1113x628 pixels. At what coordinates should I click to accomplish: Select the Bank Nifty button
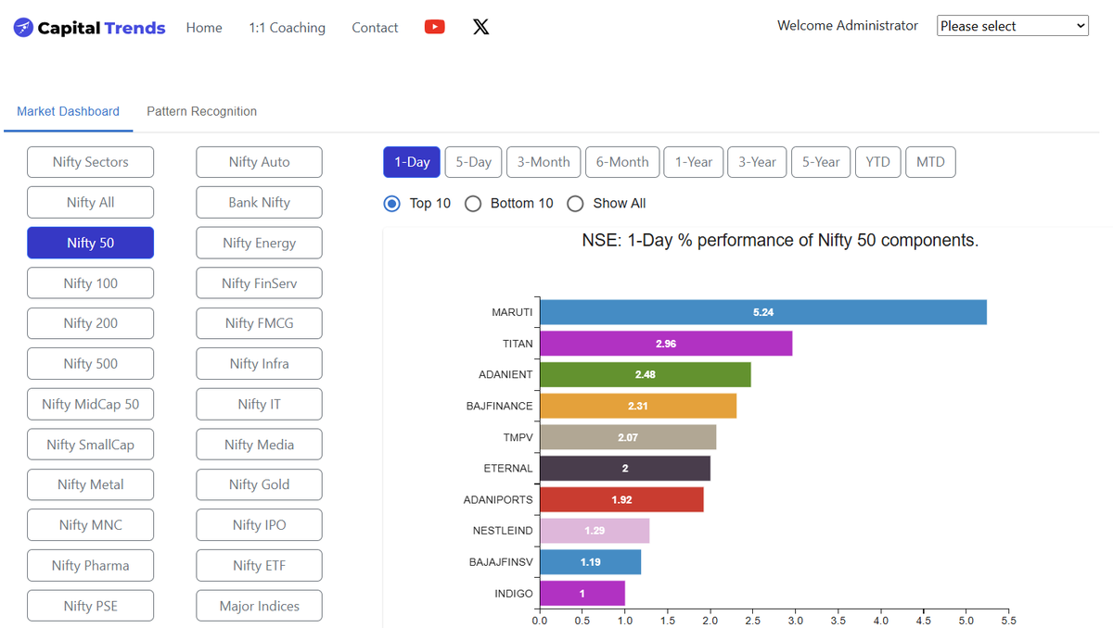(x=260, y=202)
